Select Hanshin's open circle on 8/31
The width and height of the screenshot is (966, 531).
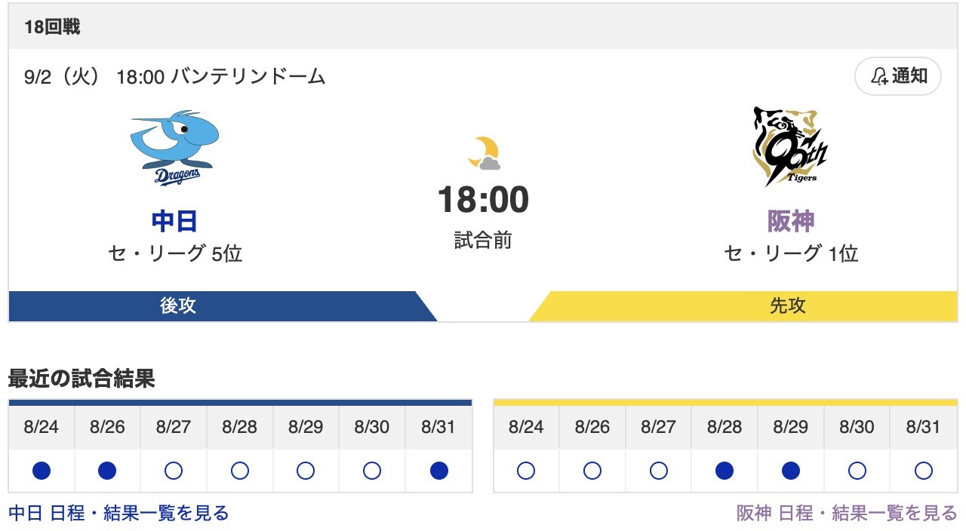coord(922,470)
